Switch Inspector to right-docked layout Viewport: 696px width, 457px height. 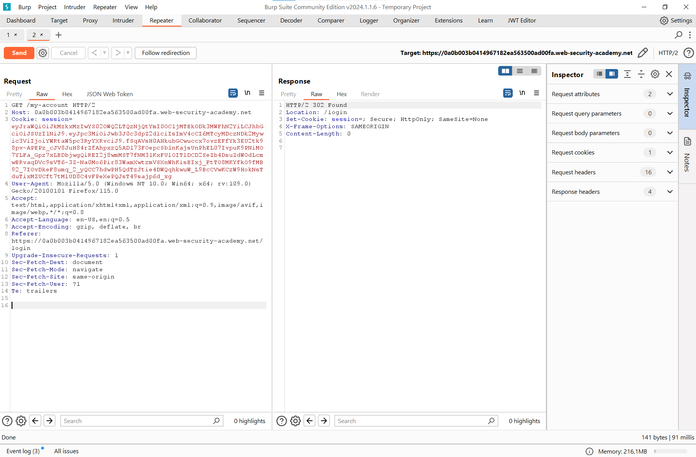pyautogui.click(x=612, y=74)
